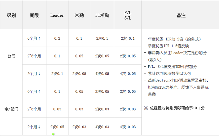This screenshot has height=136, width=219.
Task: Select the 非常勤 column header
Action: click(102, 16)
